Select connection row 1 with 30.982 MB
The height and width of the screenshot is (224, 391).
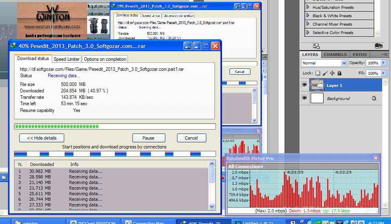point(112,171)
